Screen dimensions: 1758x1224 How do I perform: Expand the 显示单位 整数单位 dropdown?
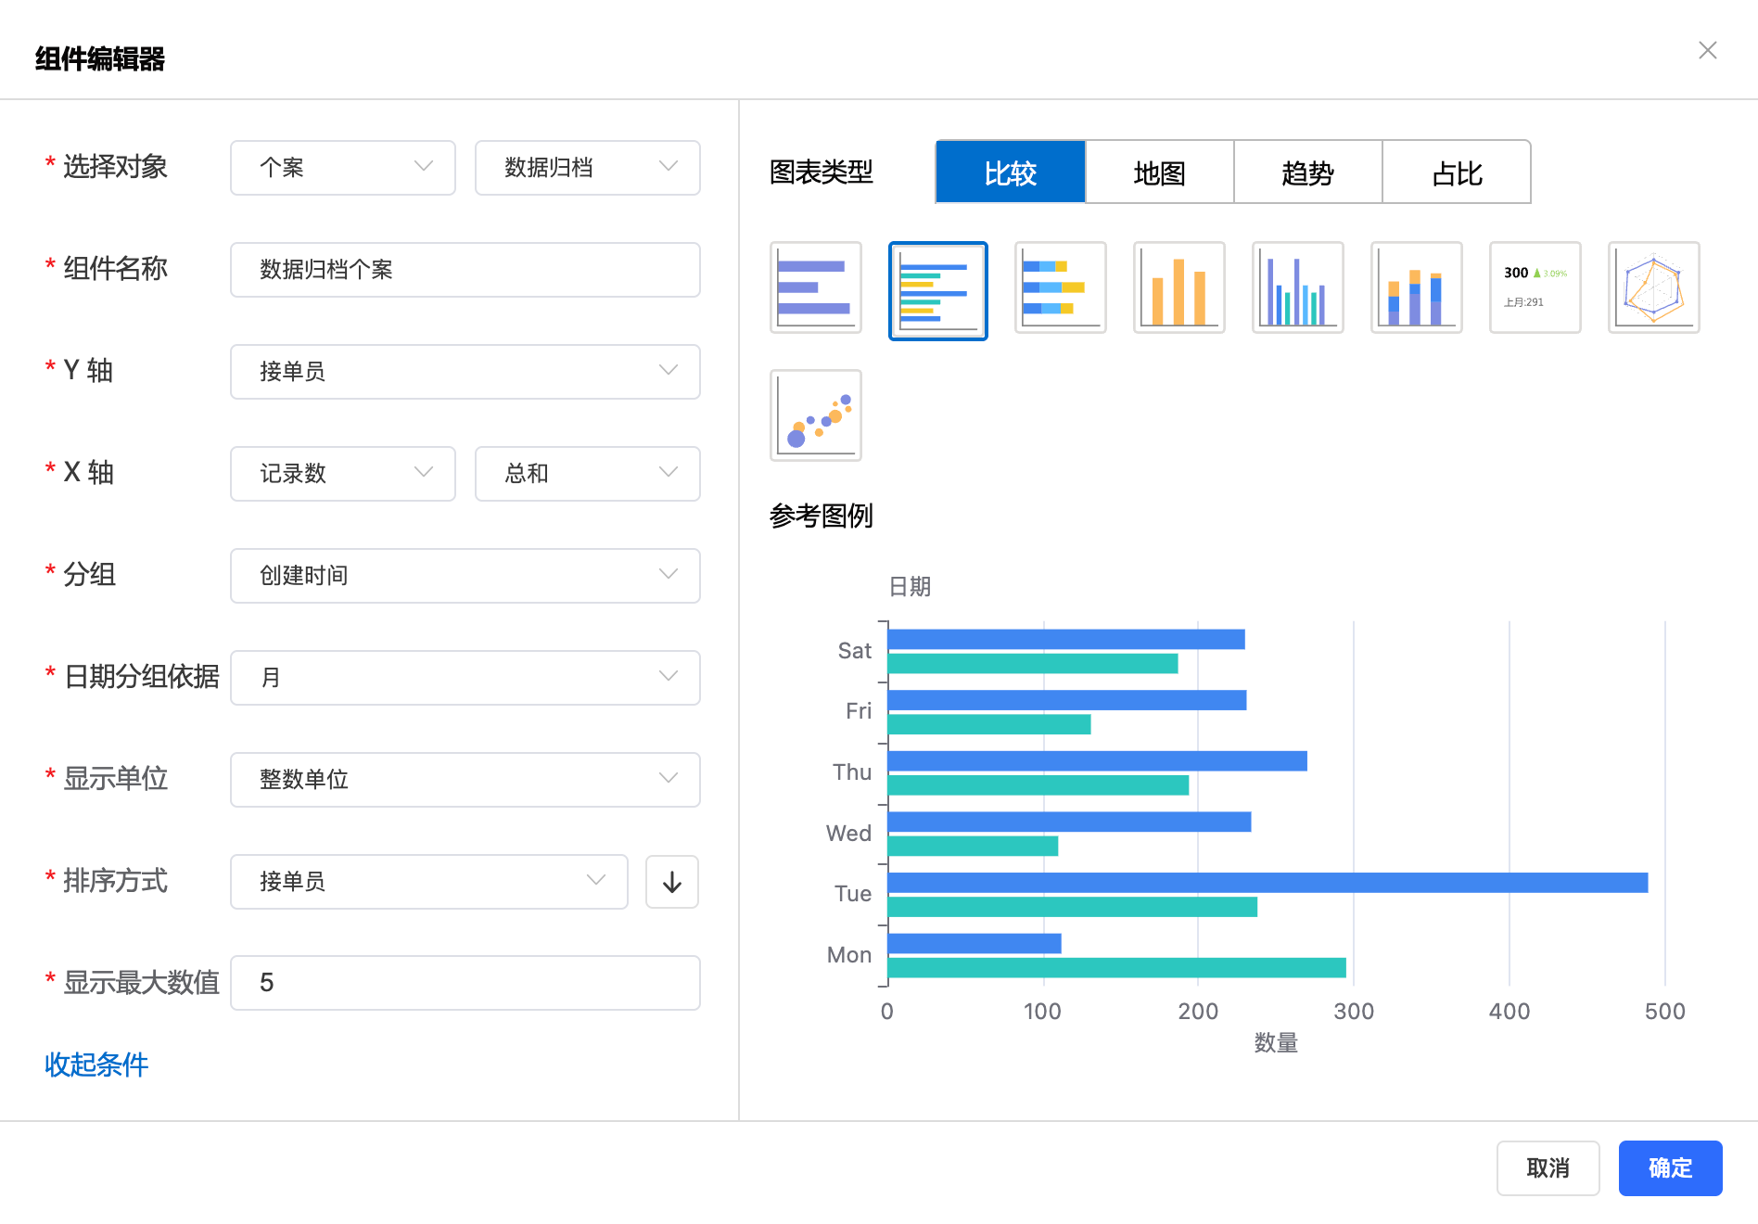(x=465, y=780)
